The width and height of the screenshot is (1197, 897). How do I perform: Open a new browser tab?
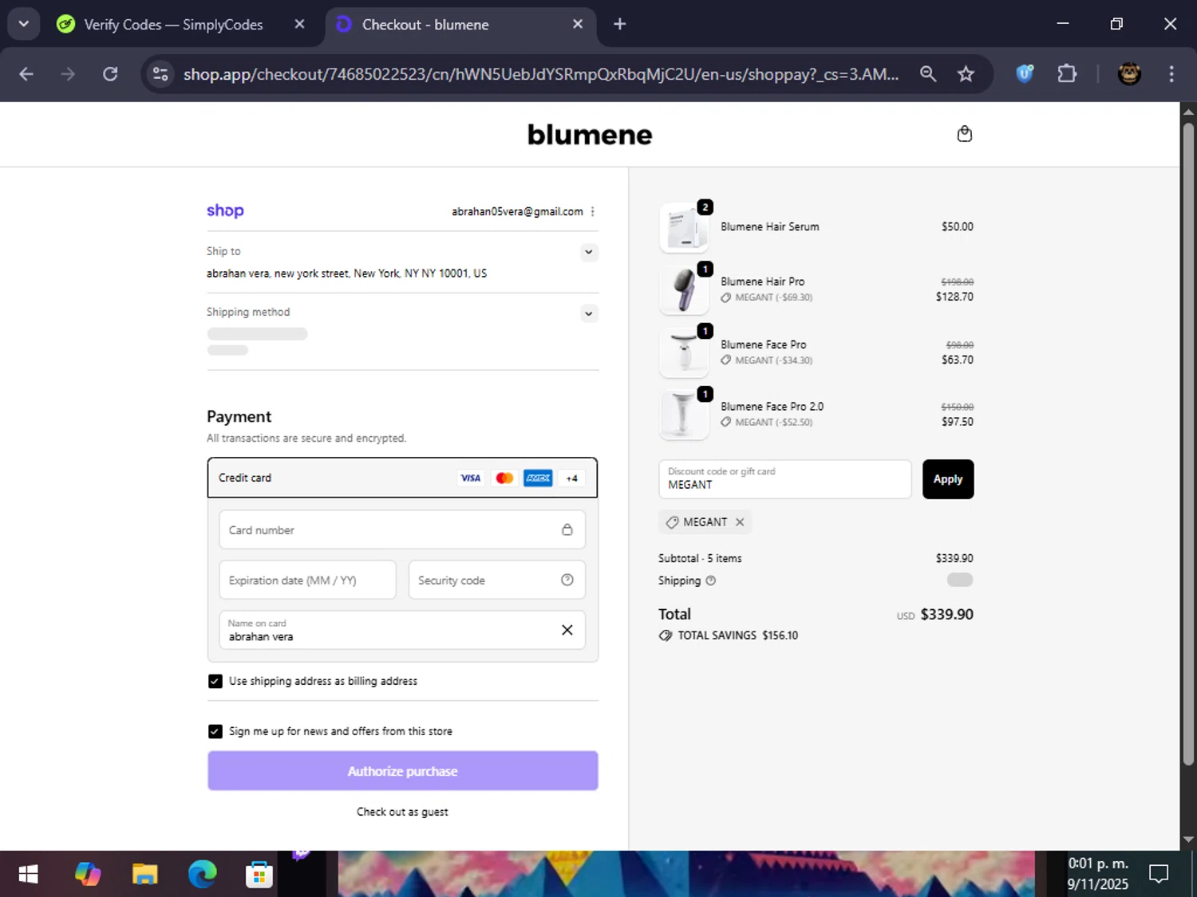pyautogui.click(x=619, y=24)
